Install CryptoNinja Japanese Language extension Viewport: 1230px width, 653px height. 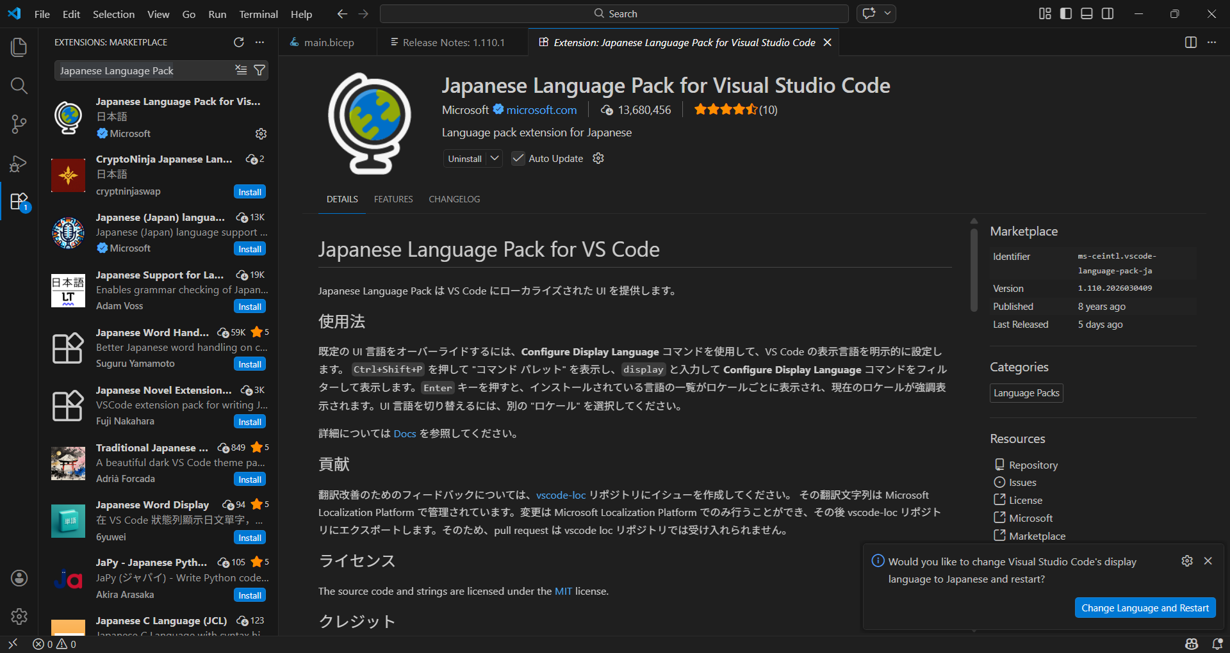point(250,192)
